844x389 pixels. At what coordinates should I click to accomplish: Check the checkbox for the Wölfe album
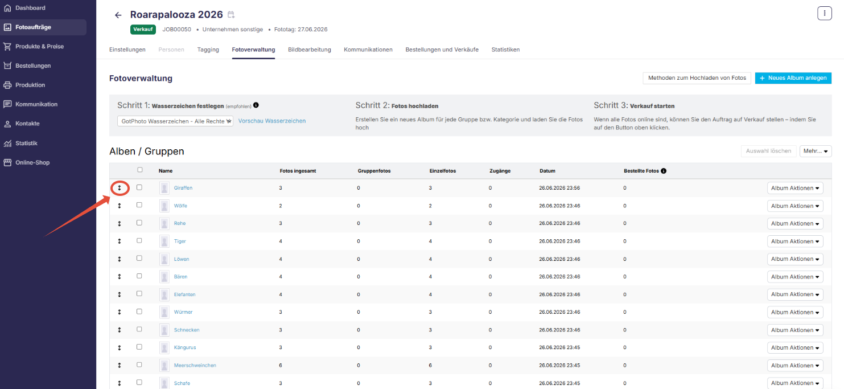pyautogui.click(x=139, y=205)
